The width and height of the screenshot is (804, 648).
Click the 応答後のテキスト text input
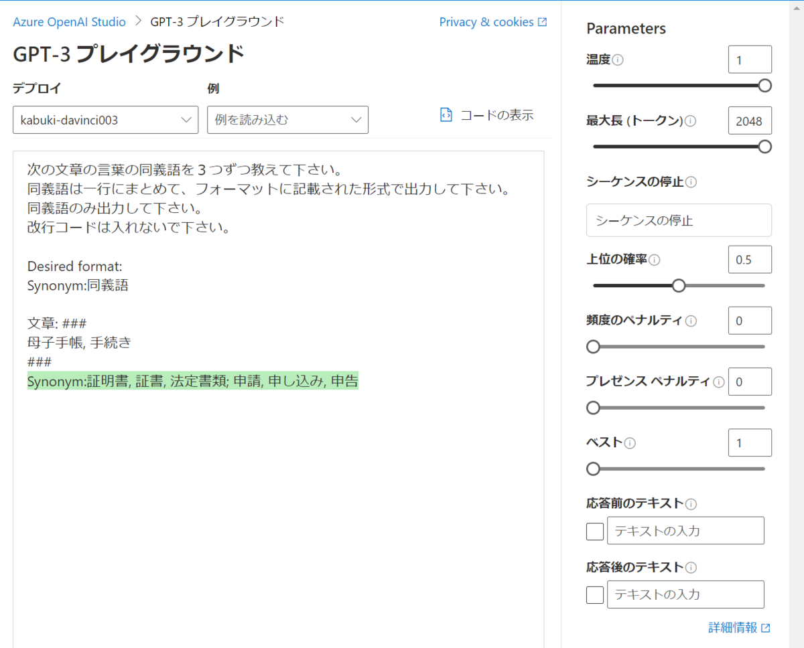click(685, 594)
